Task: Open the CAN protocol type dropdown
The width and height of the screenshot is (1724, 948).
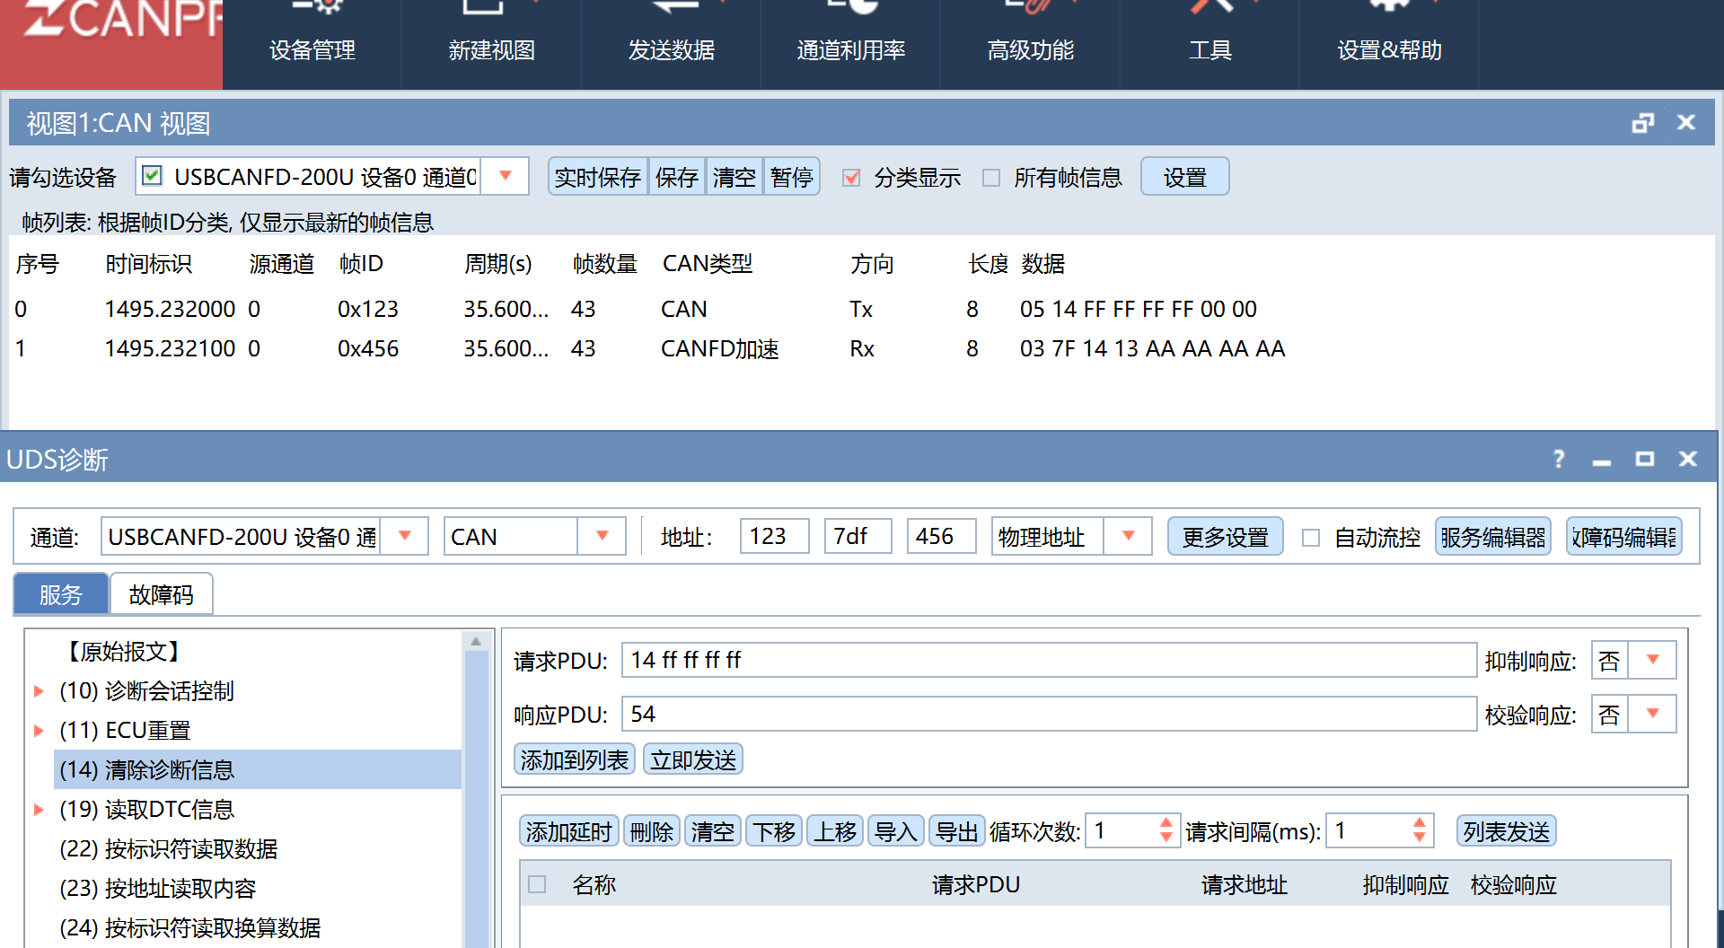Action: click(603, 536)
